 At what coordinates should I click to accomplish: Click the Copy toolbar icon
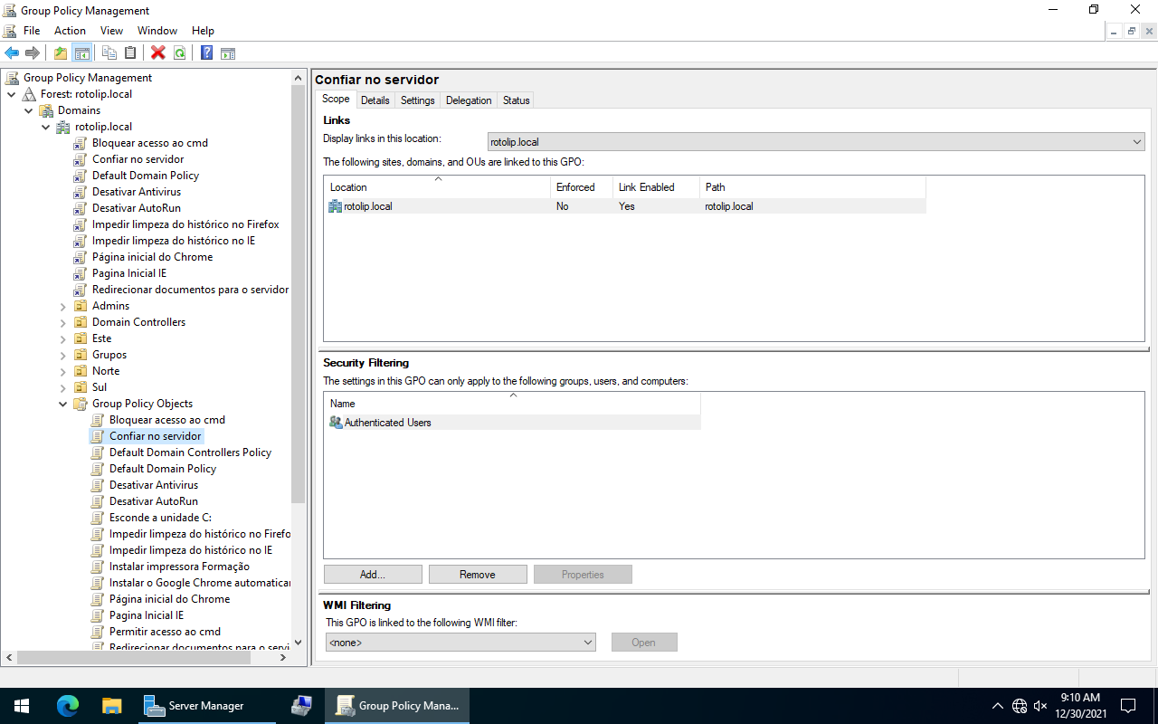point(109,53)
